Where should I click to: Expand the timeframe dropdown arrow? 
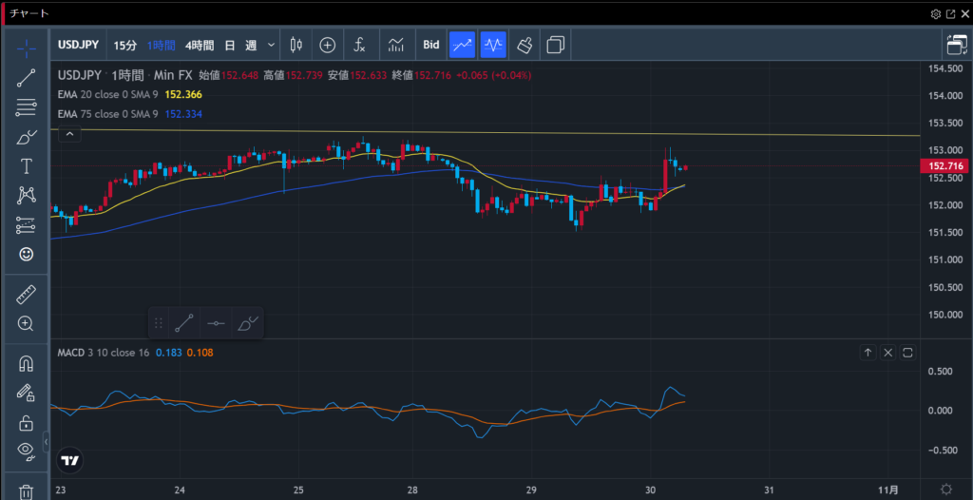point(272,45)
